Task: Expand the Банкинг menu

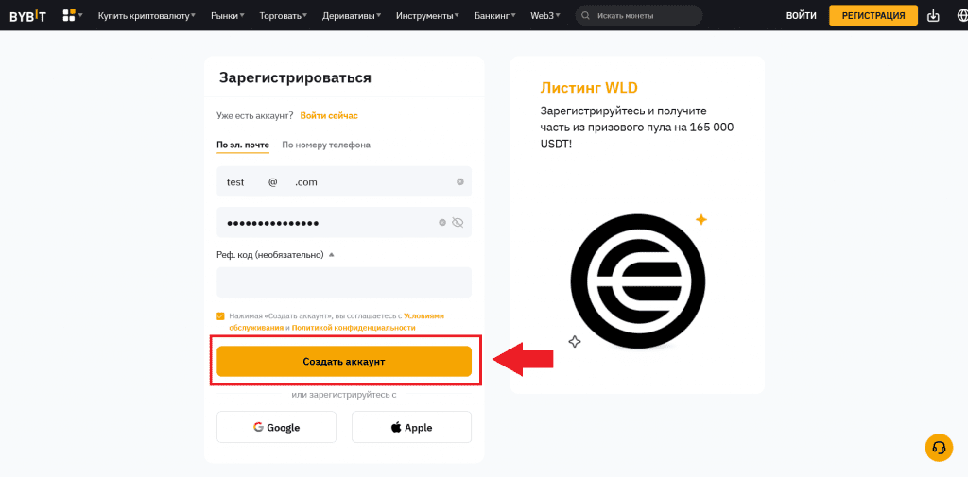Action: pyautogui.click(x=495, y=15)
